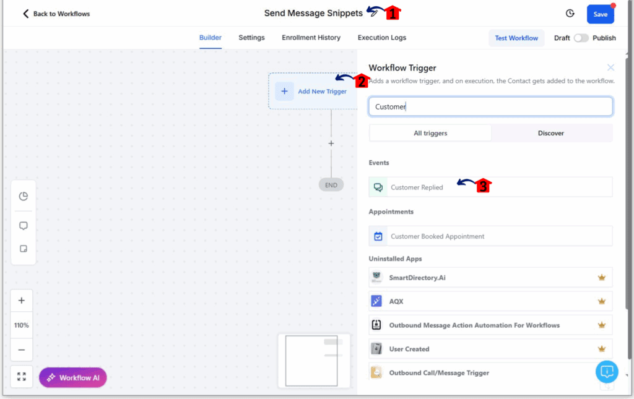This screenshot has height=399, width=634.
Task: Select the SmartDirectory.Ai app
Action: [490, 277]
